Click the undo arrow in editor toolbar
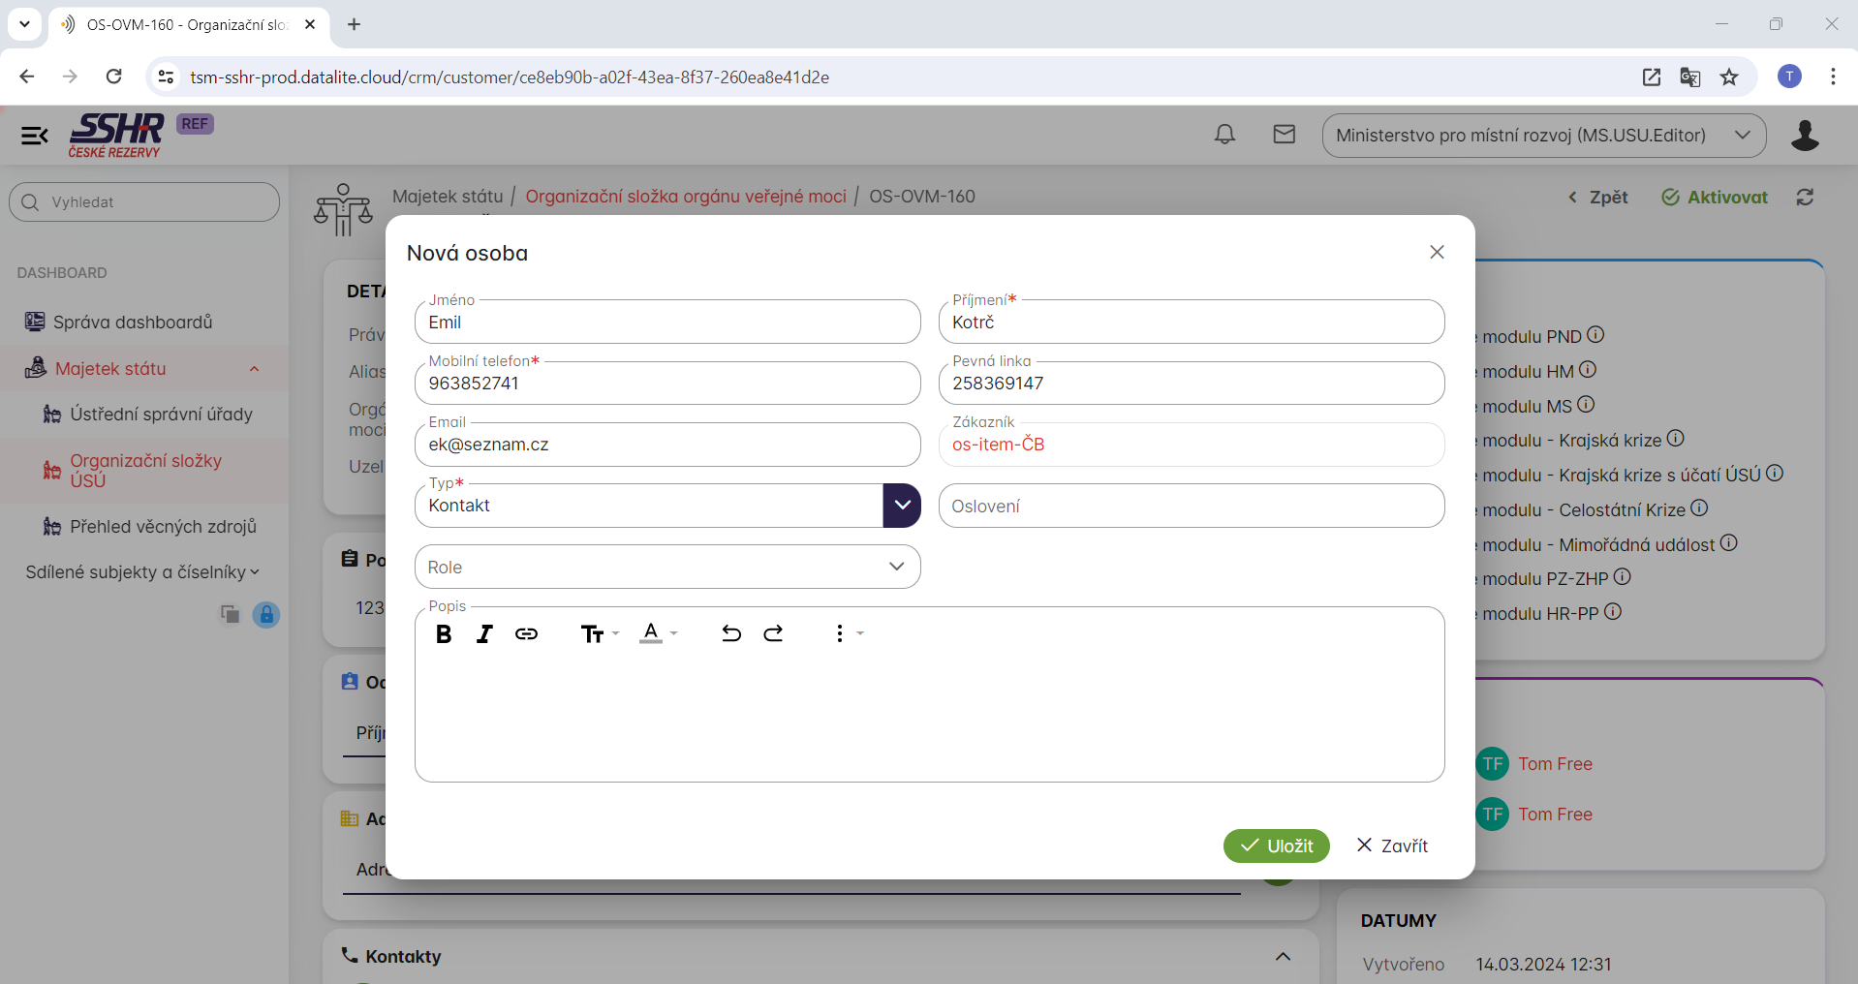 coord(731,634)
